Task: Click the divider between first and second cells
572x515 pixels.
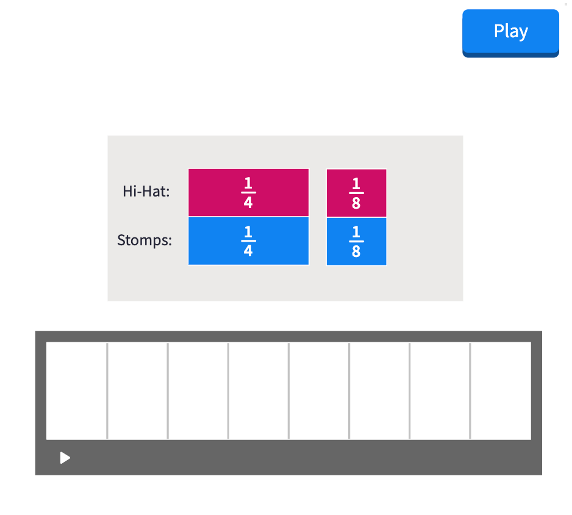Action: (x=107, y=391)
